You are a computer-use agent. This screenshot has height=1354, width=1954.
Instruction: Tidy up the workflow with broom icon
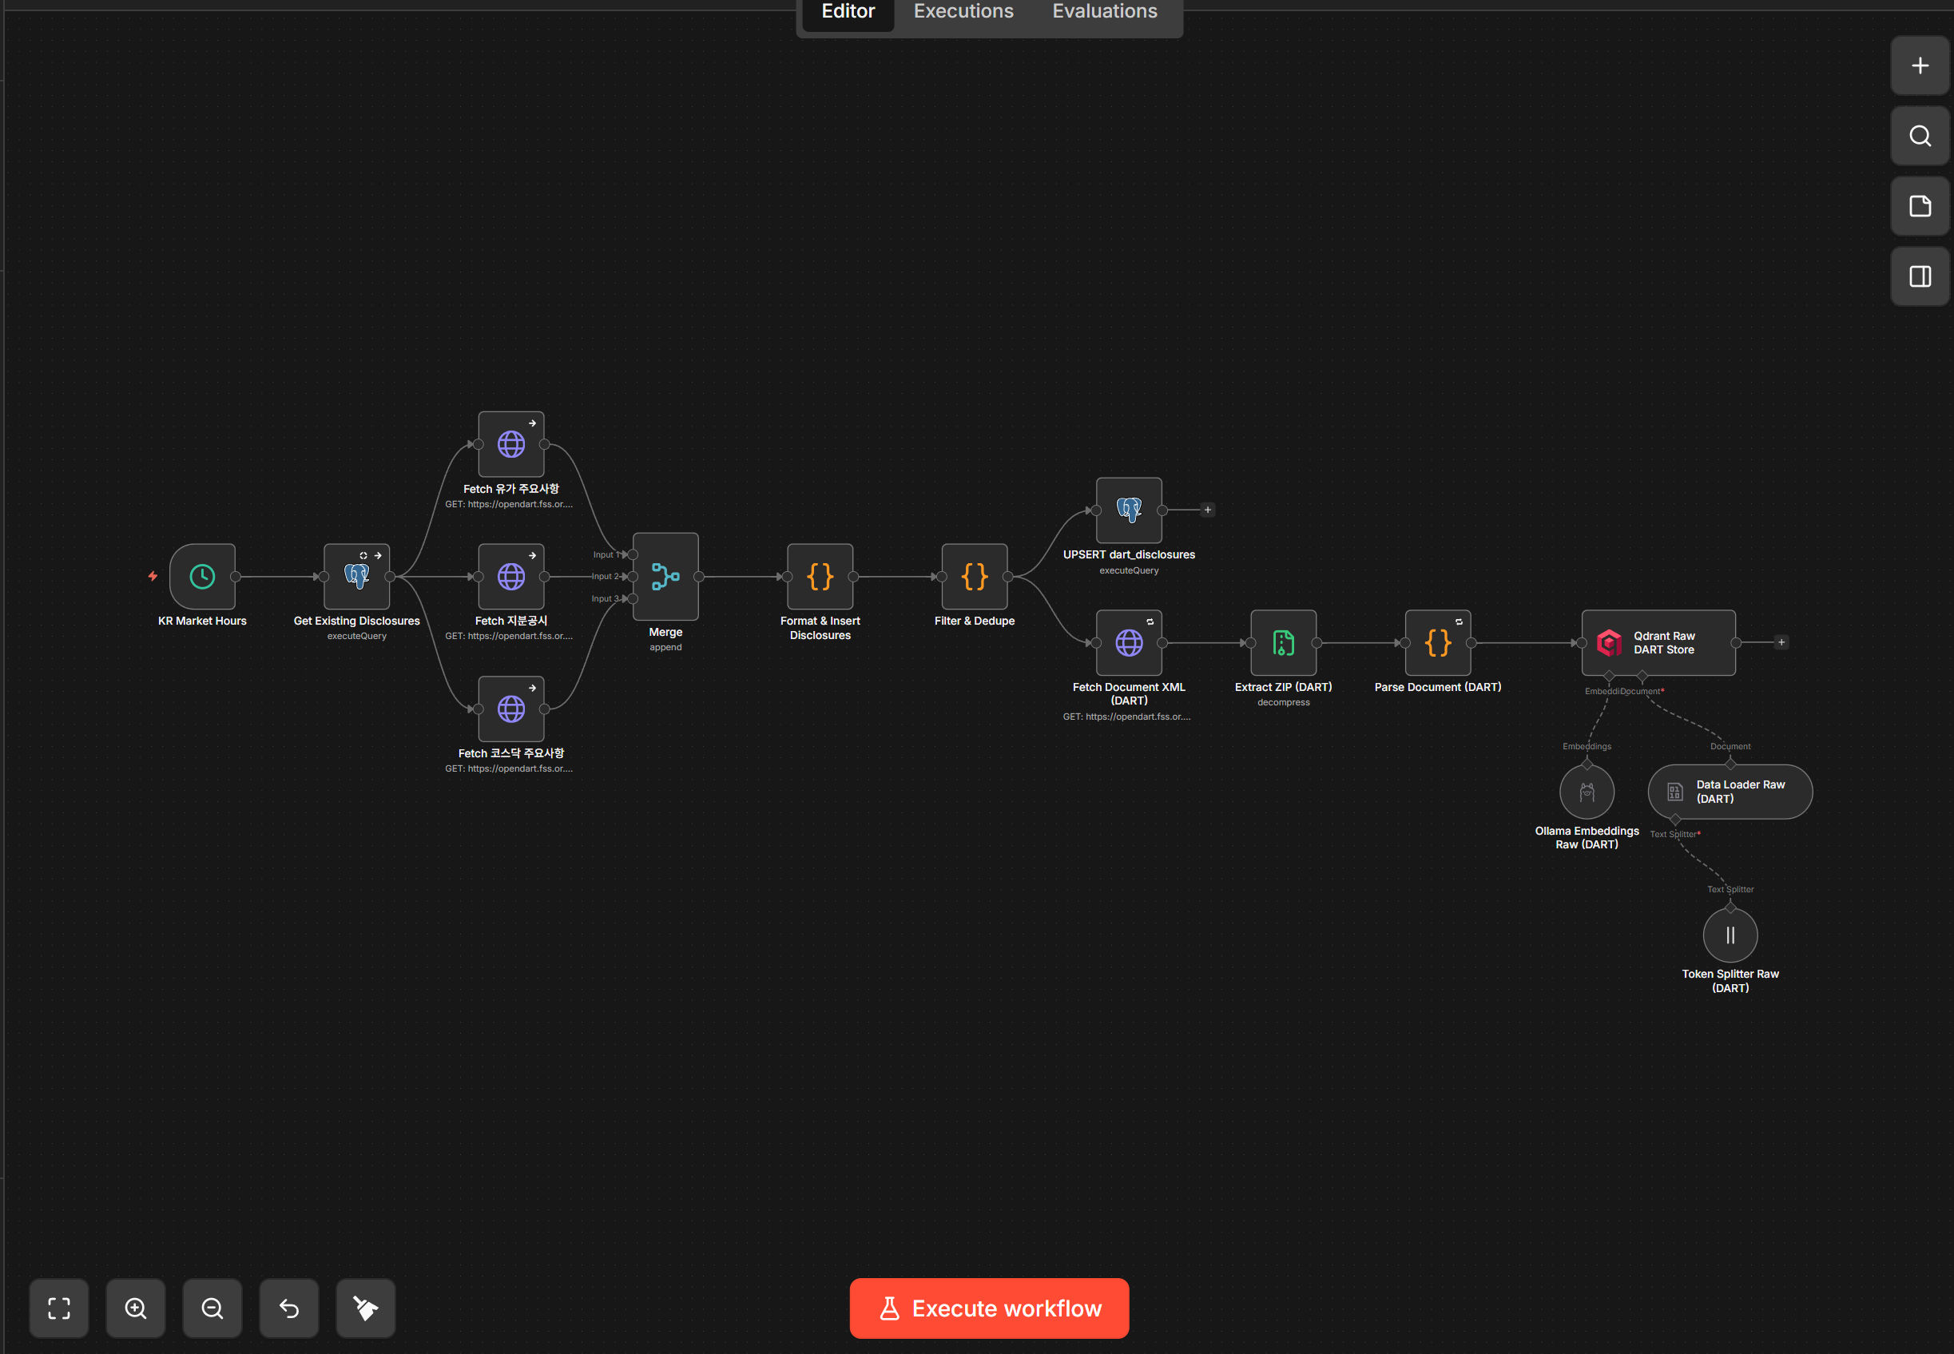(x=366, y=1308)
